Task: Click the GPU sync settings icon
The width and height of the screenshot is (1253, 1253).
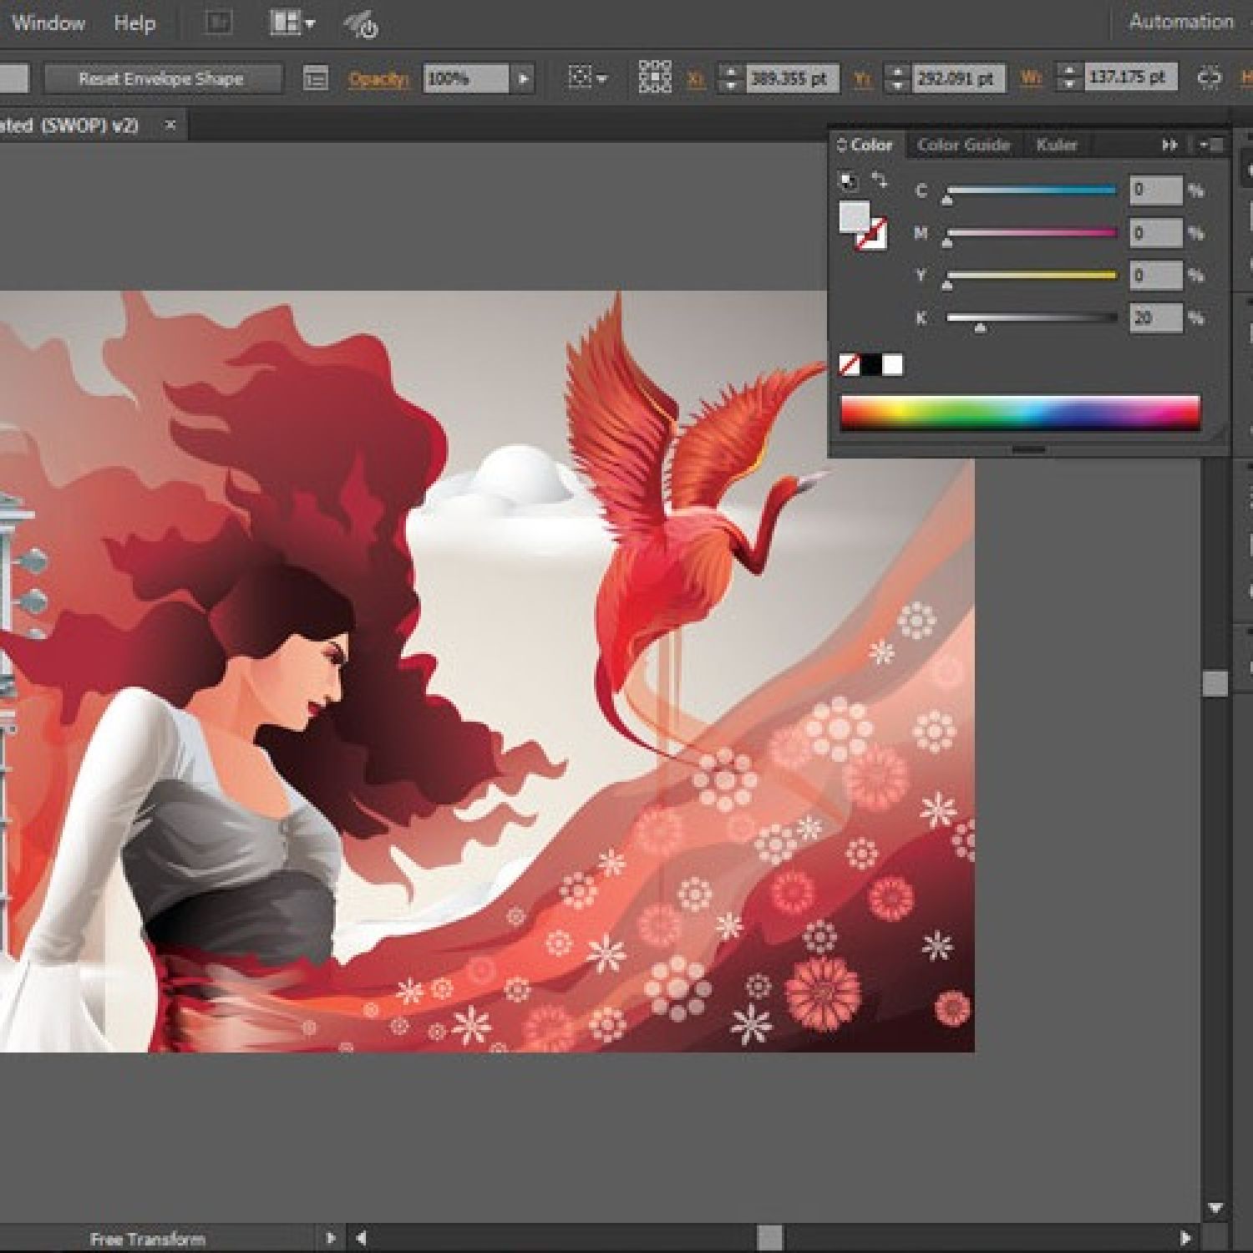Action: tap(362, 25)
